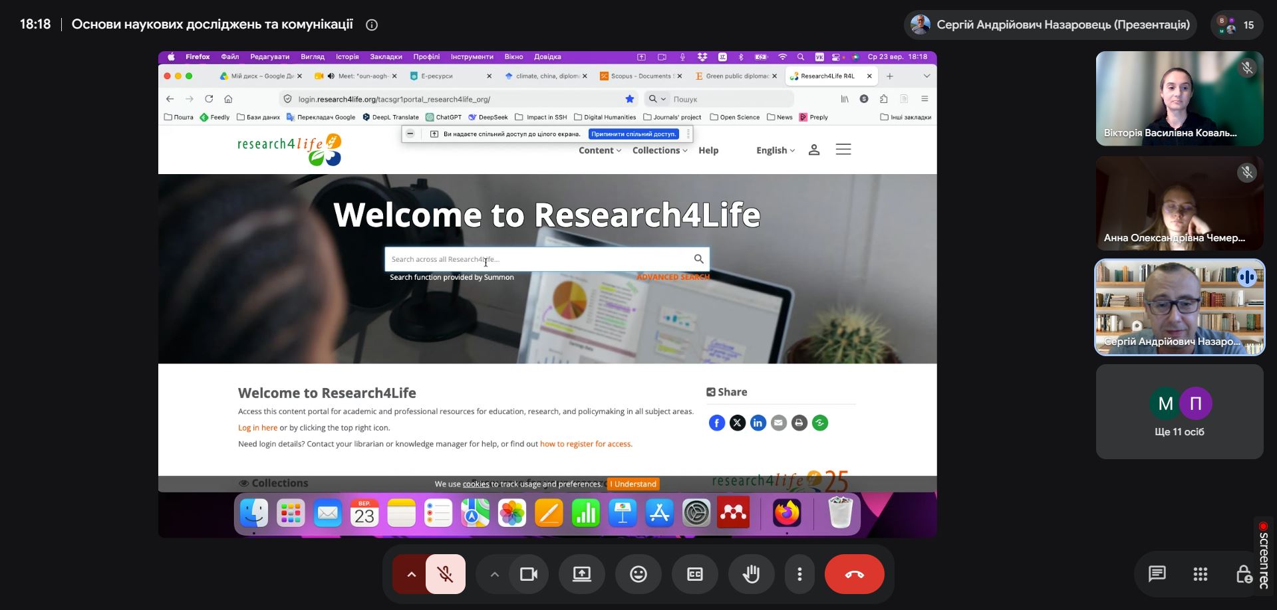Open the Collections dropdown menu
The image size is (1277, 610).
(x=660, y=150)
